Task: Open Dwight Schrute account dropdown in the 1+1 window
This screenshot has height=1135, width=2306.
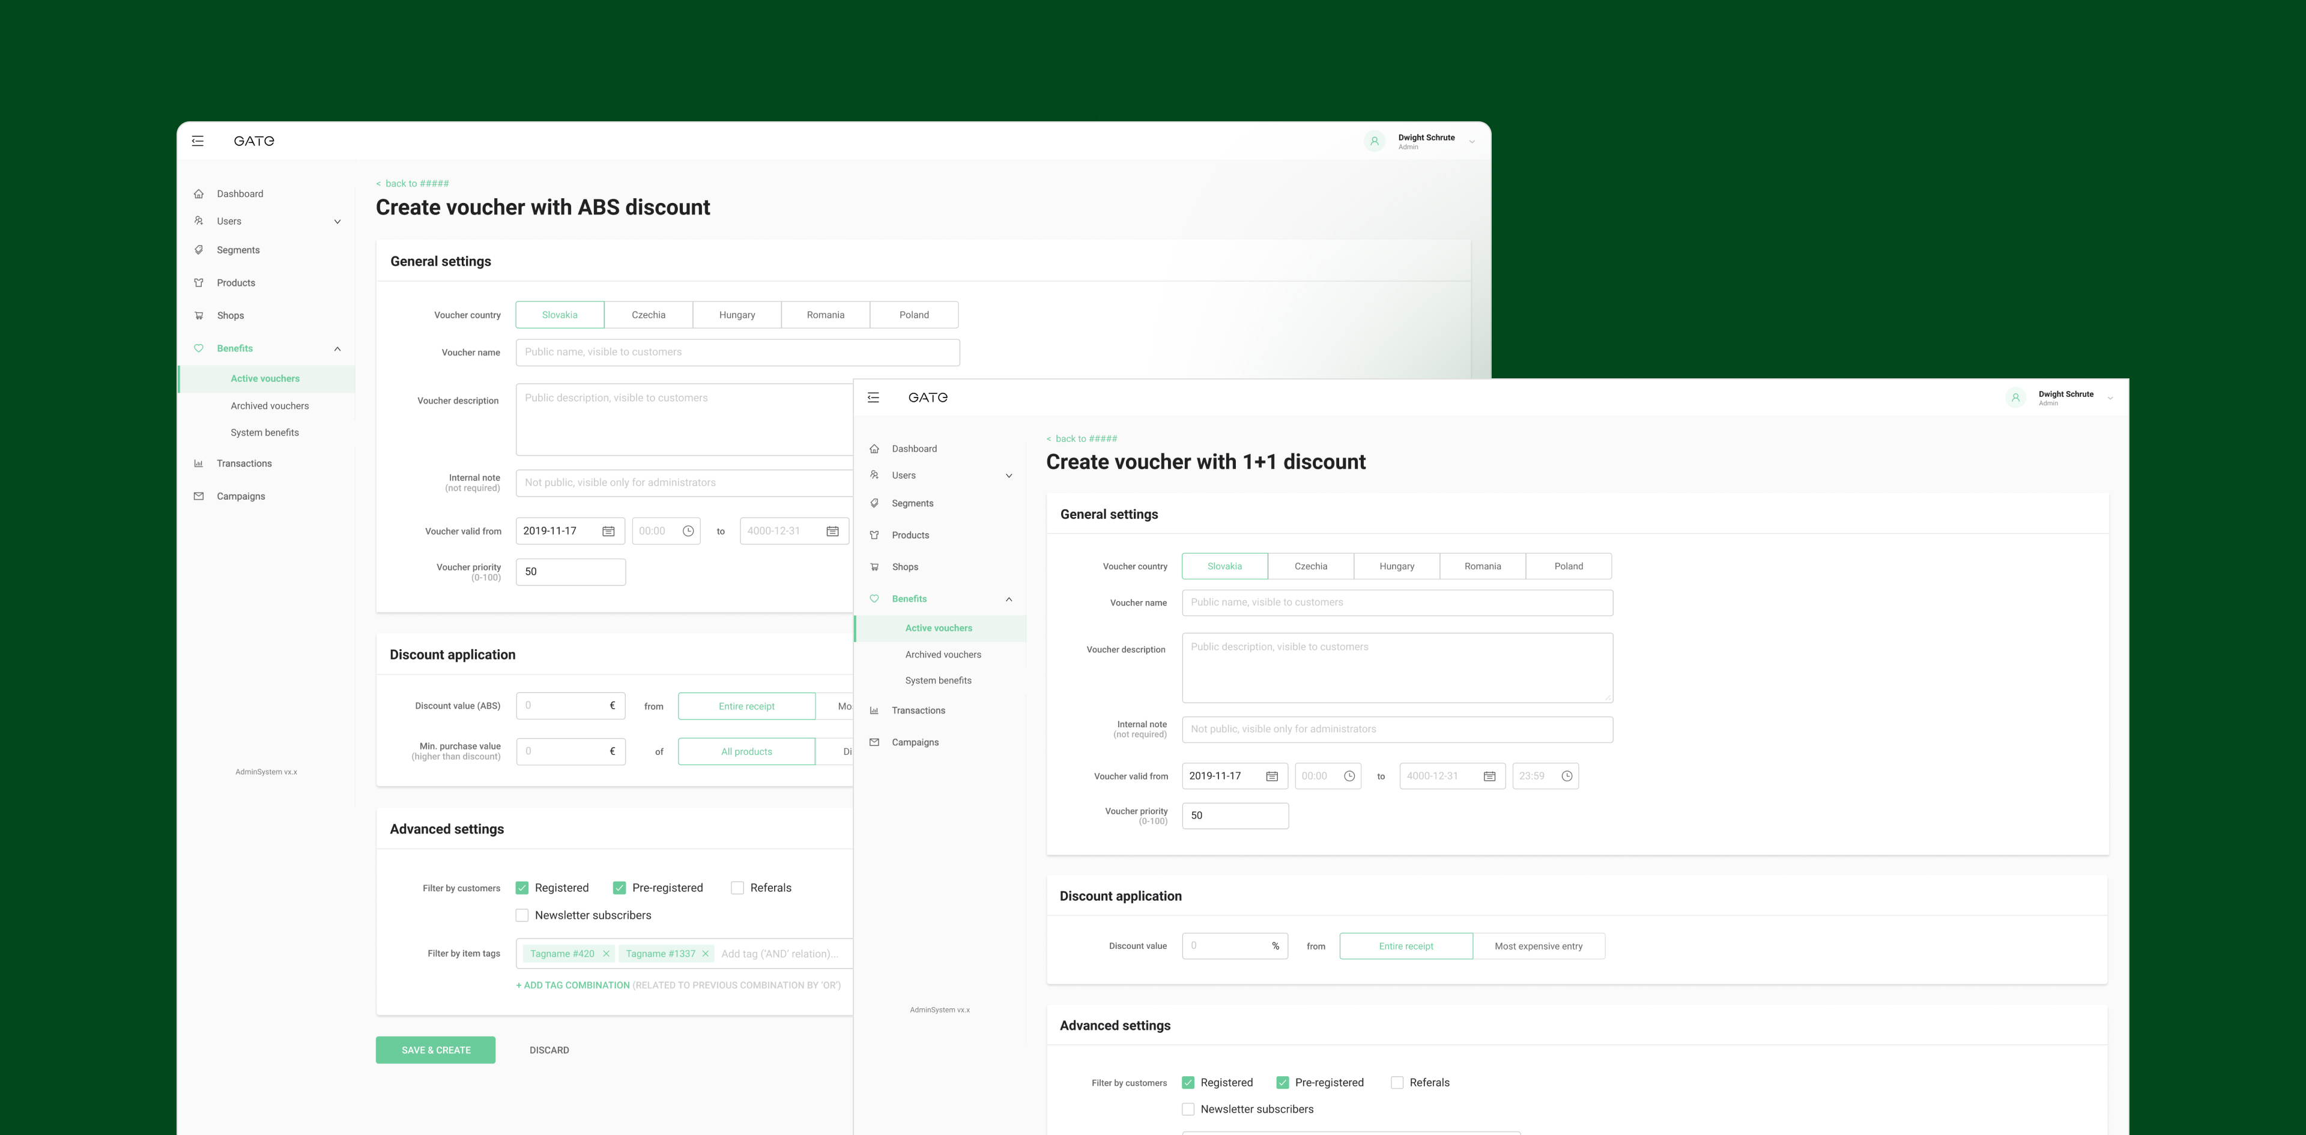Action: point(2110,398)
